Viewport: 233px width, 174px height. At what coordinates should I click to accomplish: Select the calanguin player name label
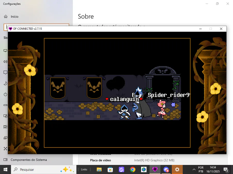click(124, 99)
